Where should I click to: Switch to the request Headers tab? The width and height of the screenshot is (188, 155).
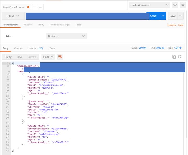pyautogui.click(x=28, y=25)
